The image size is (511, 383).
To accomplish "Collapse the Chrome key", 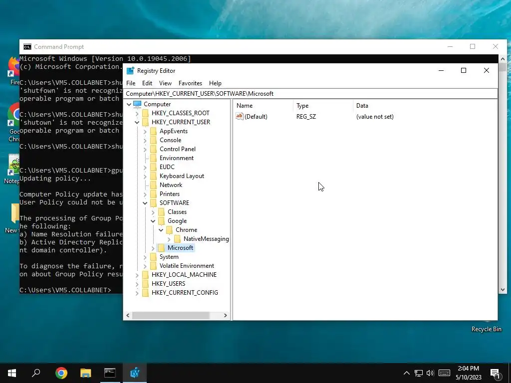I will (x=161, y=230).
